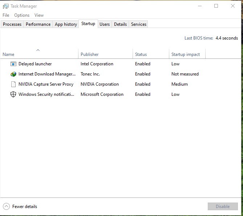The height and width of the screenshot is (216, 243).
Task: Click Enabled status for Delayed launcher
Action: (x=143, y=64)
